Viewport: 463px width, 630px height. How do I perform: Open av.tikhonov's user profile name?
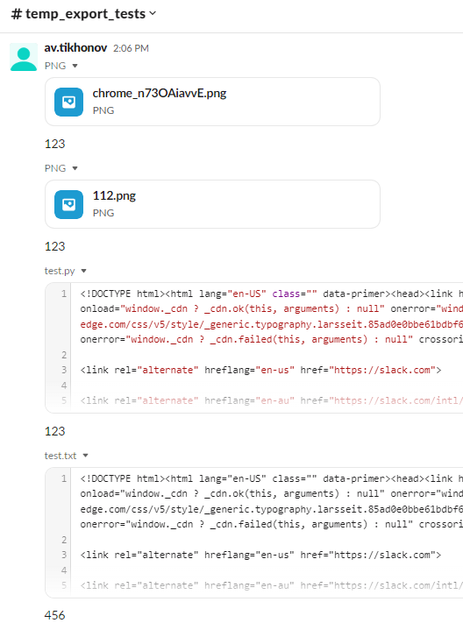pos(75,48)
